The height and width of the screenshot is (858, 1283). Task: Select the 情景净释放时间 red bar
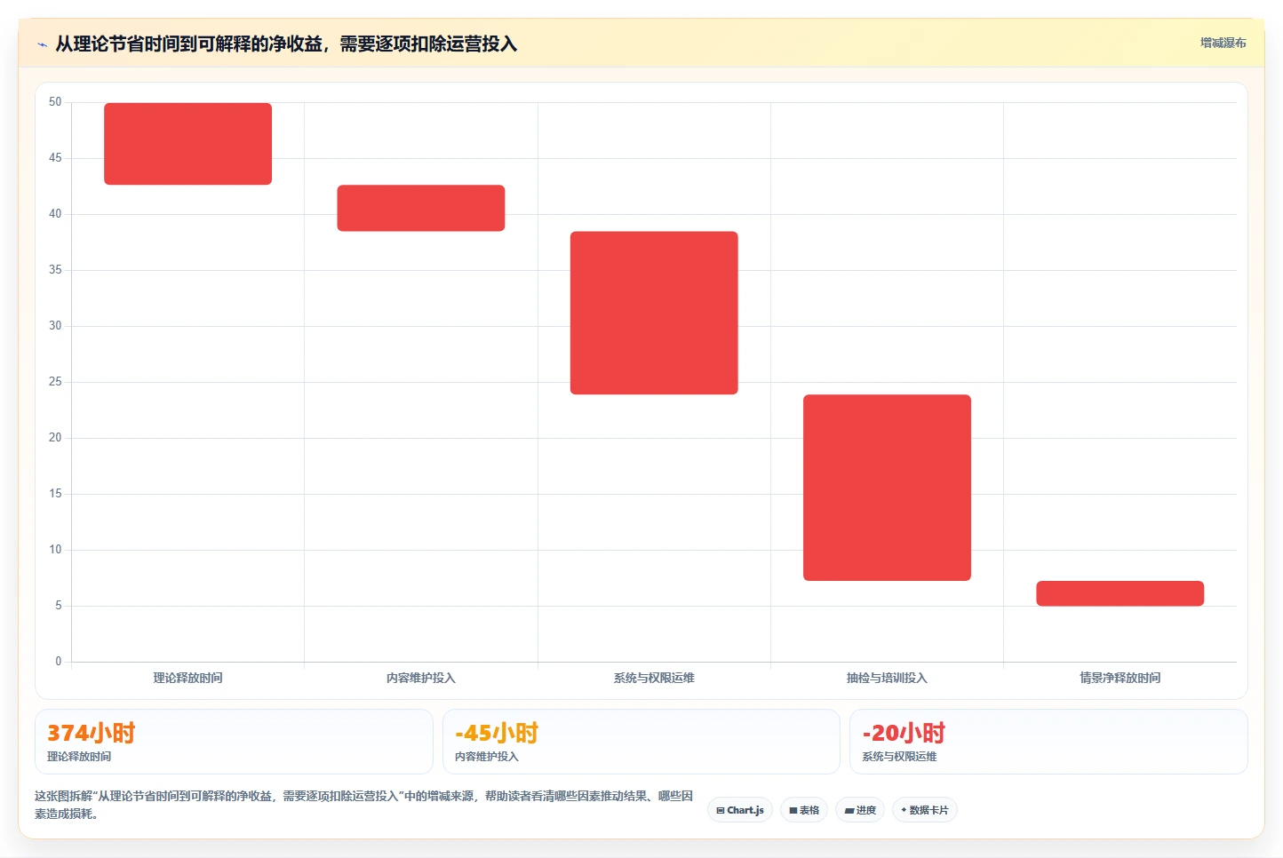pos(1120,593)
